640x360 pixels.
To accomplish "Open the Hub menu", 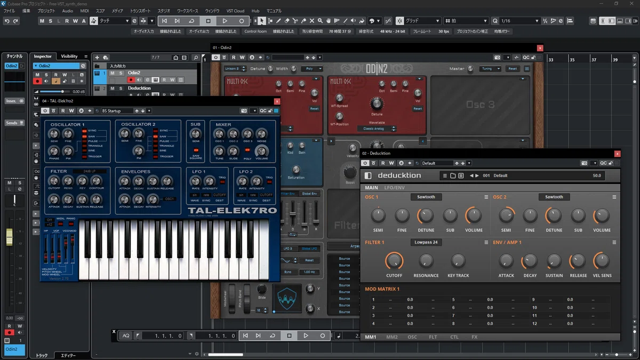I will [x=255, y=11].
